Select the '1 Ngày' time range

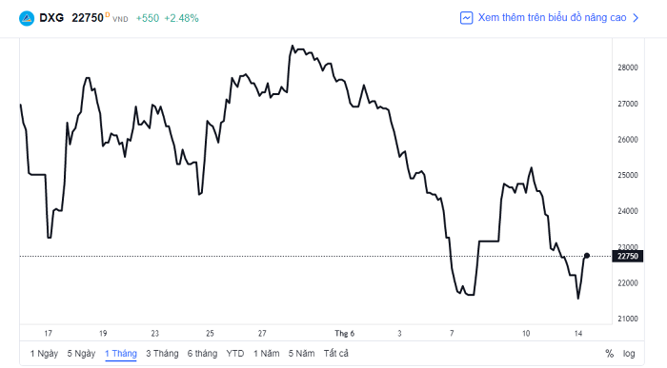coord(44,354)
